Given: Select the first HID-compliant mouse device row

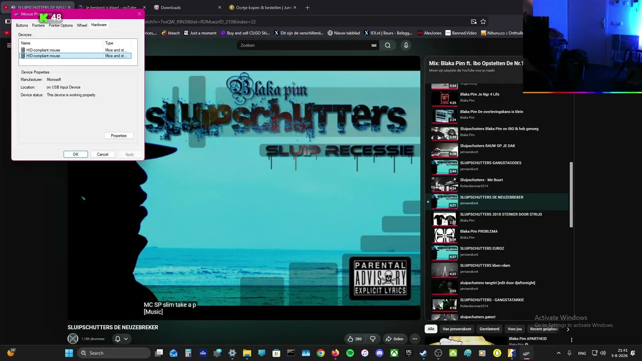Looking at the screenshot, I should click(x=75, y=50).
